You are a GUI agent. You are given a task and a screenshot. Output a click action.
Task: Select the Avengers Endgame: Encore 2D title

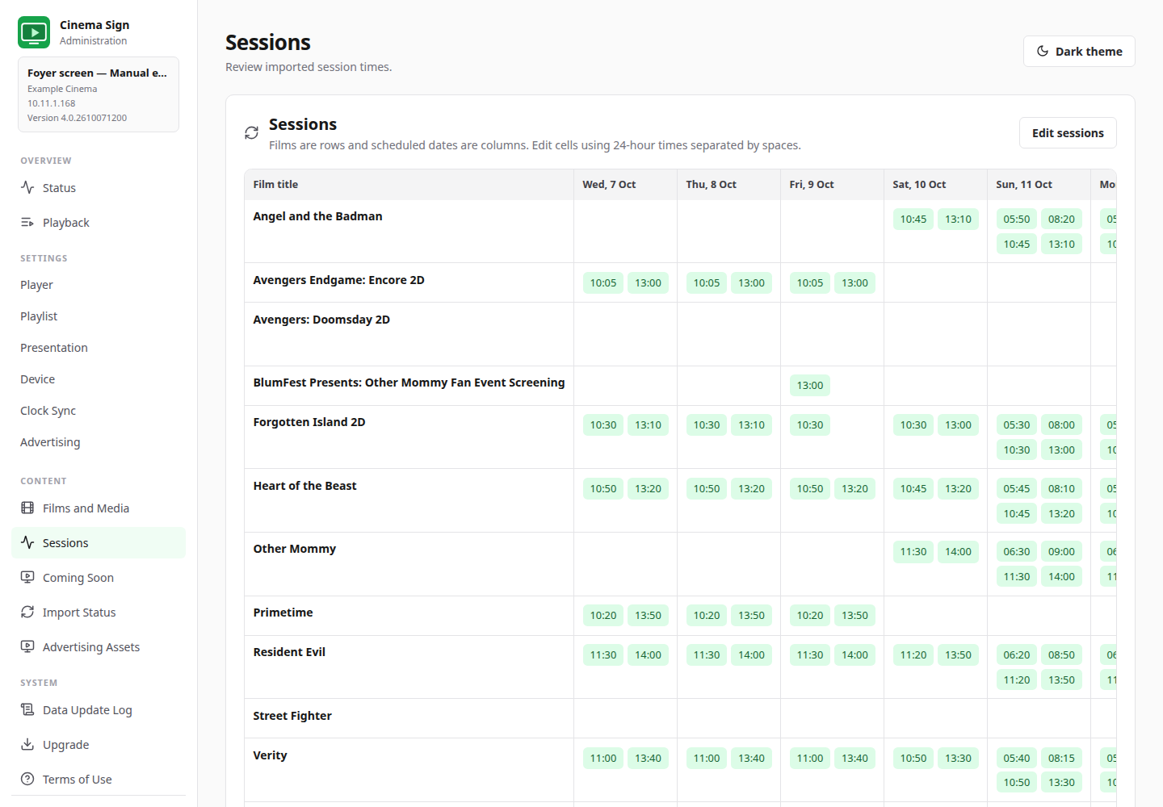(338, 280)
